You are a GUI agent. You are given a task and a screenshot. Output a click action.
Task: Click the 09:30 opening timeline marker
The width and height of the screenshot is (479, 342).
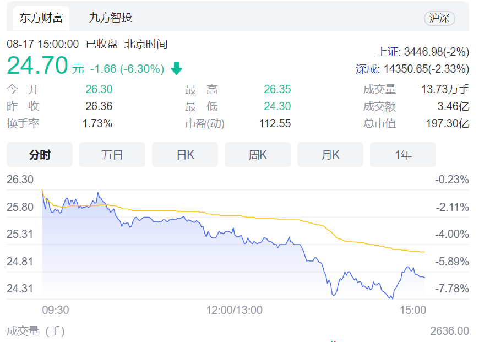click(56, 310)
